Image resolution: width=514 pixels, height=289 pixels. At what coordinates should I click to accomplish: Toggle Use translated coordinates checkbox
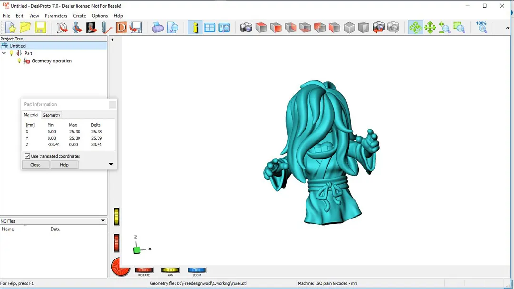point(27,156)
